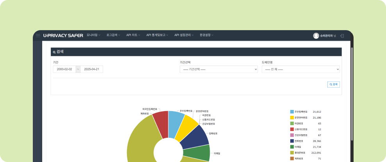Expand the 기간선택 dropdown
The width and height of the screenshot is (386, 162).
(x=219, y=69)
